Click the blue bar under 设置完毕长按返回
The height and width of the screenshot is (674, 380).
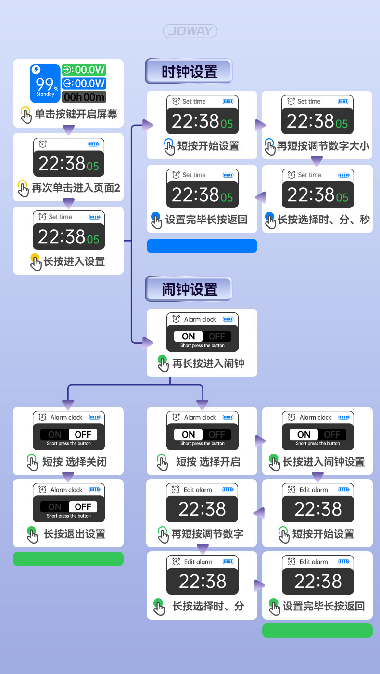tap(202, 246)
